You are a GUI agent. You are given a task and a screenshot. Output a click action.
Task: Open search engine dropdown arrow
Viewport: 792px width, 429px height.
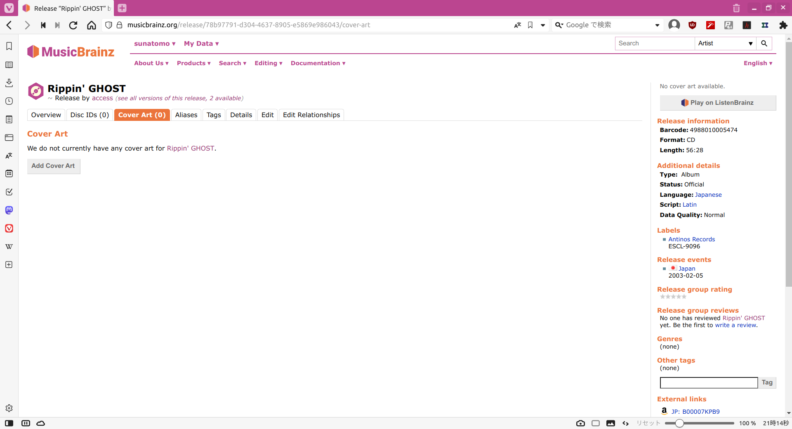657,25
